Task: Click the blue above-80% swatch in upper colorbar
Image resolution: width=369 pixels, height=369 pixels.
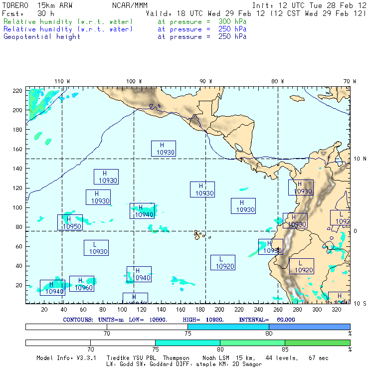Action: pos(310,327)
